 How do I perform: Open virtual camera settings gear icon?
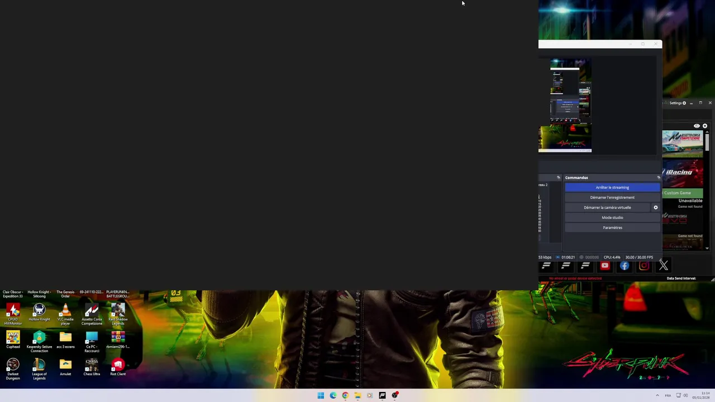(656, 208)
